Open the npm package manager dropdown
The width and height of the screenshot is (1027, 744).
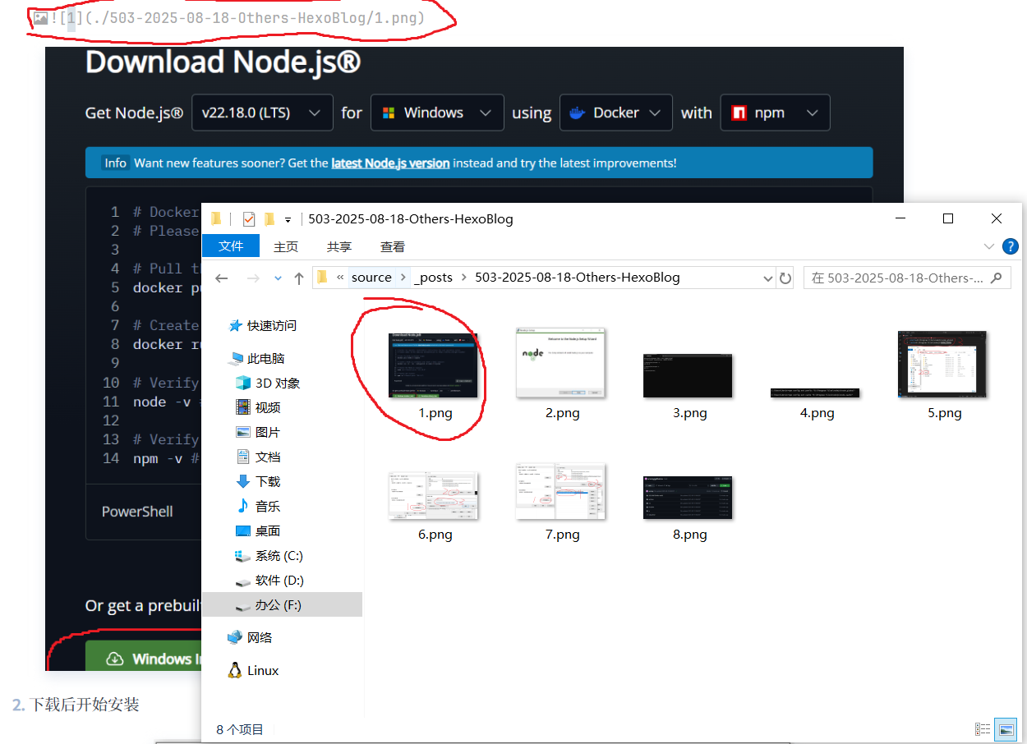click(775, 113)
